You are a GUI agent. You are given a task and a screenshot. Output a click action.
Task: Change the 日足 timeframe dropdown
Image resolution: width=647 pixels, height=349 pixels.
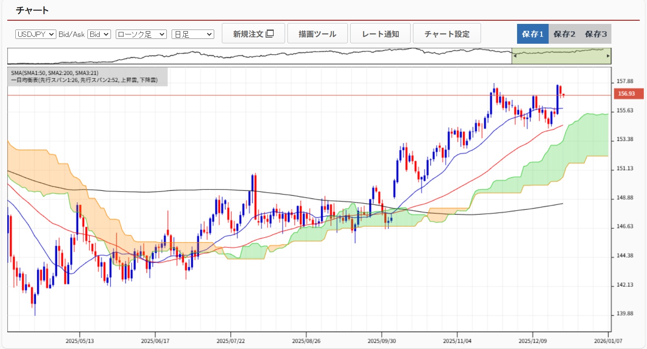(193, 34)
